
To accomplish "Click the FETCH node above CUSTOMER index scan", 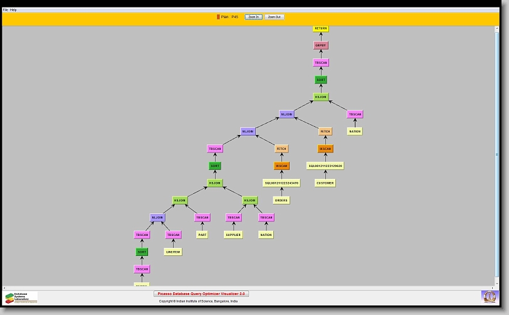I will point(325,132).
